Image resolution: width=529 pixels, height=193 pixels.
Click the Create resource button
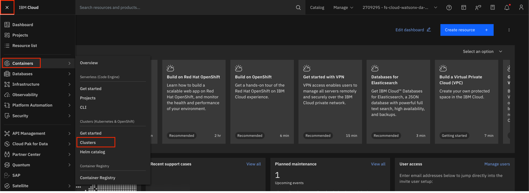tap(466, 30)
